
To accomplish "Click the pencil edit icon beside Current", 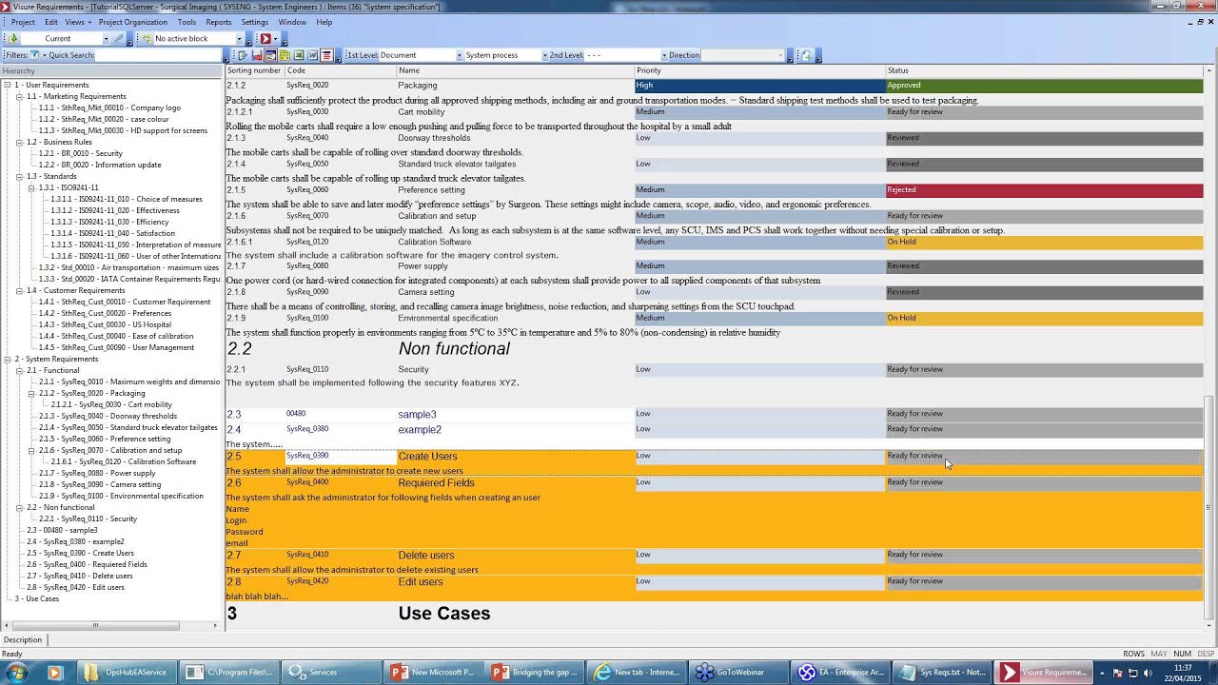I will click(118, 39).
